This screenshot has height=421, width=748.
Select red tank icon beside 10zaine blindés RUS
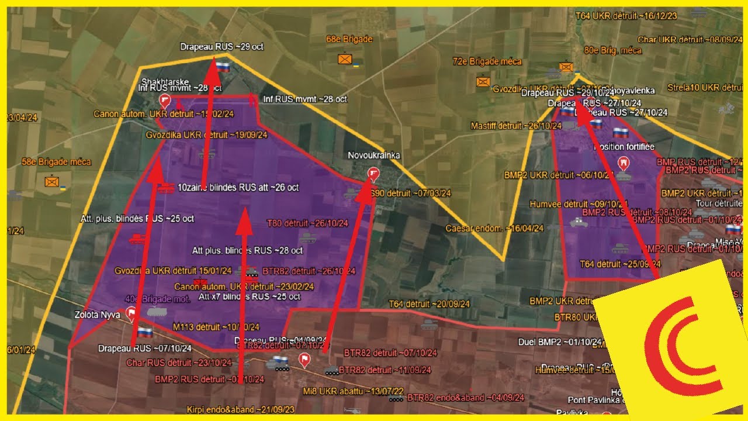click(166, 188)
